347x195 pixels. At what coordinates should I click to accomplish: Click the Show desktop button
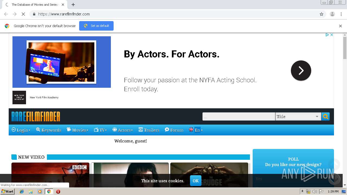tap(344, 191)
